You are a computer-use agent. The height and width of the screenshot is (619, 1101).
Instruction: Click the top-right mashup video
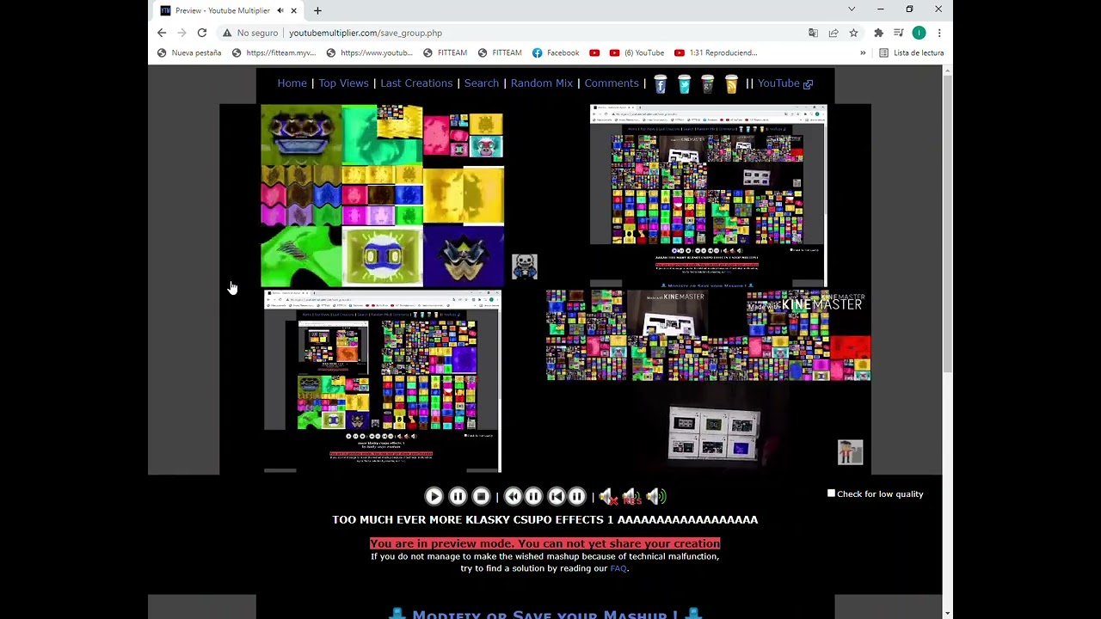tap(708, 195)
